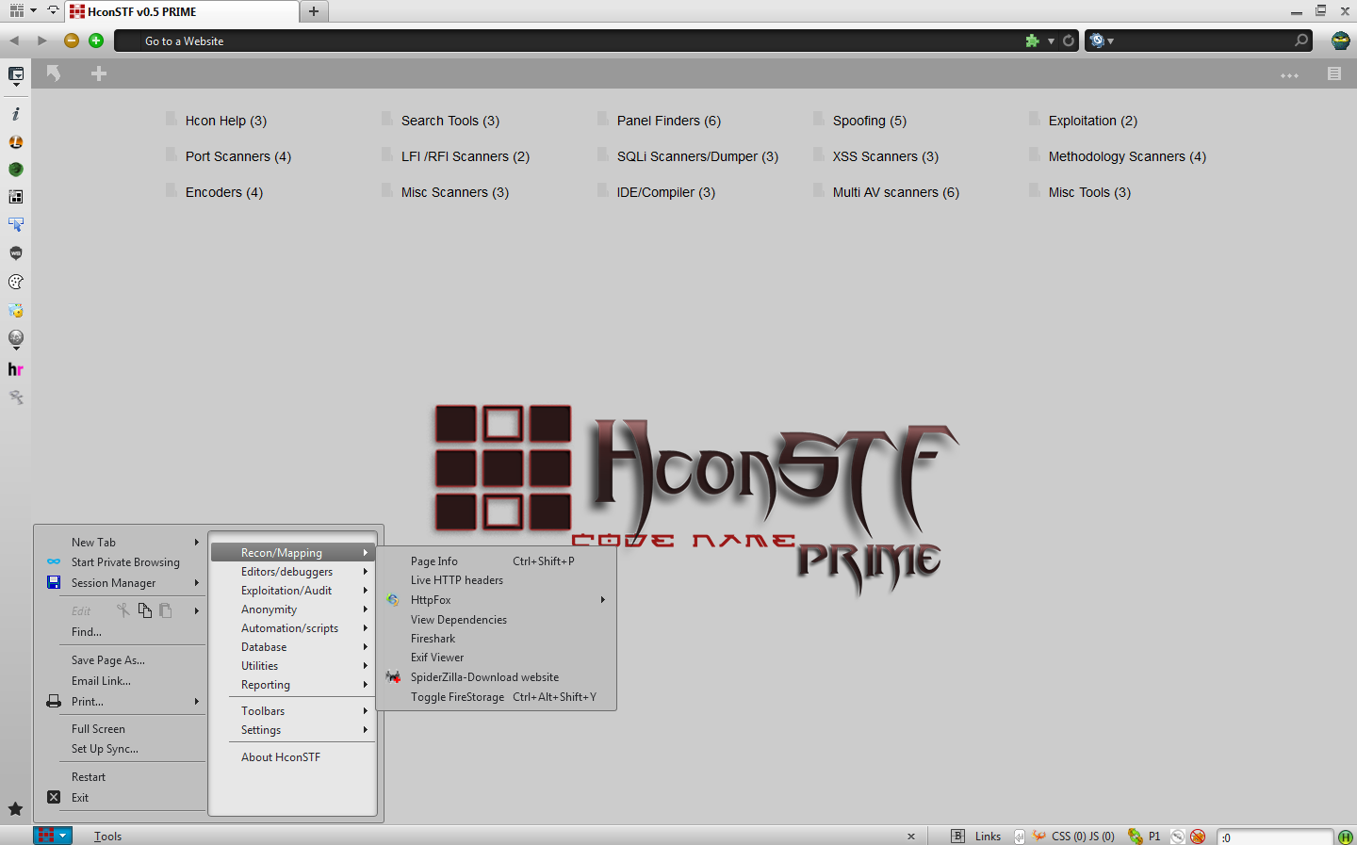Select the element picker arrow in the sidebar

coord(15,225)
